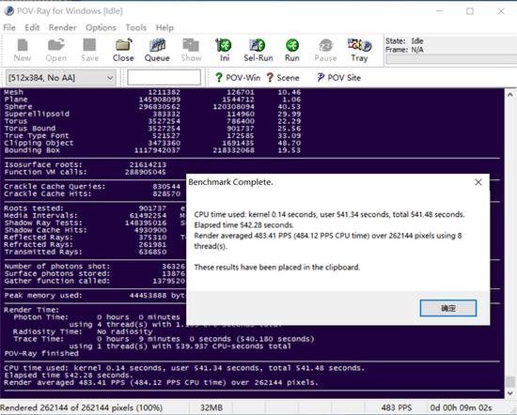Open Scene help link
Image resolution: width=517 pixels, height=415 pixels.
click(x=283, y=78)
